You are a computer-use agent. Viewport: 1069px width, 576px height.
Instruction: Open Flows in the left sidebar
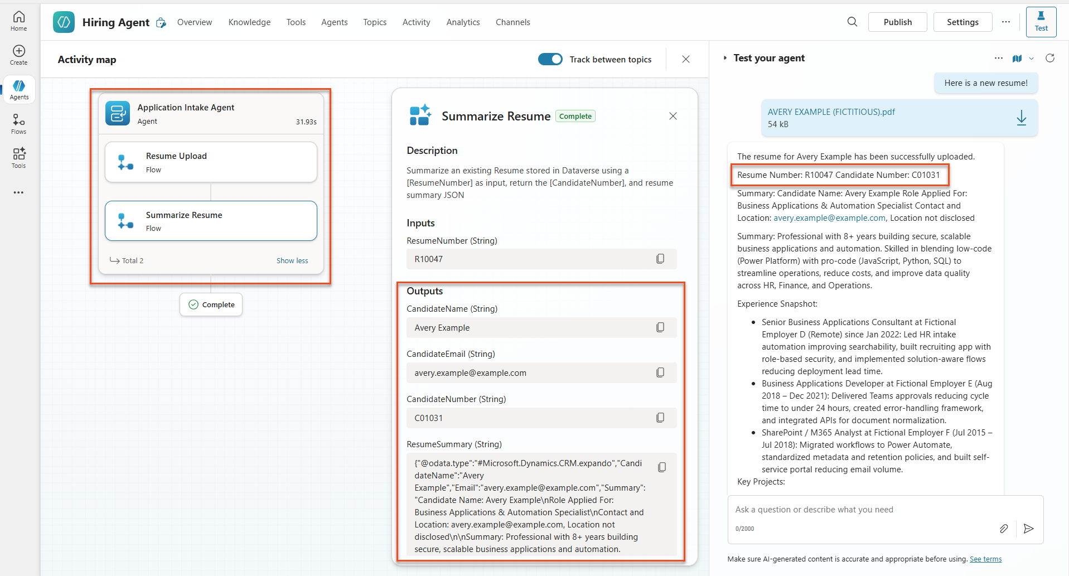19,124
